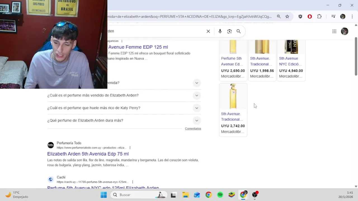Viewport: 358px width, 201px height.
Task: Open 'Elizabeth Arden 5th Avenida Edp 75 ml' result
Action: [88, 154]
